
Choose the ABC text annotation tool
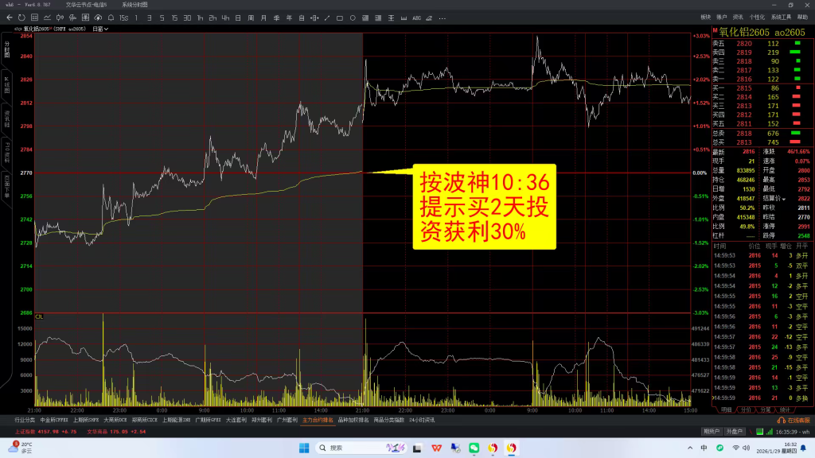[416, 17]
